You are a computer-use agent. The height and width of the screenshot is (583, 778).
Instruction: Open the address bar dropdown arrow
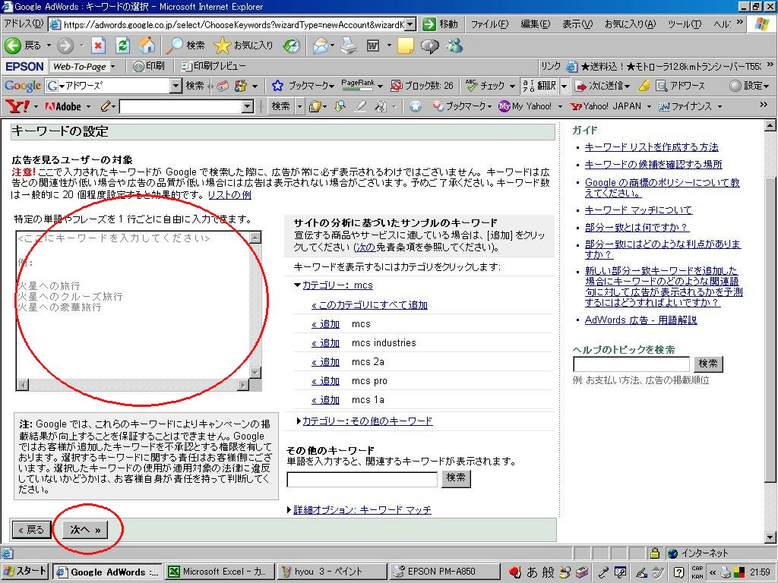pos(410,24)
